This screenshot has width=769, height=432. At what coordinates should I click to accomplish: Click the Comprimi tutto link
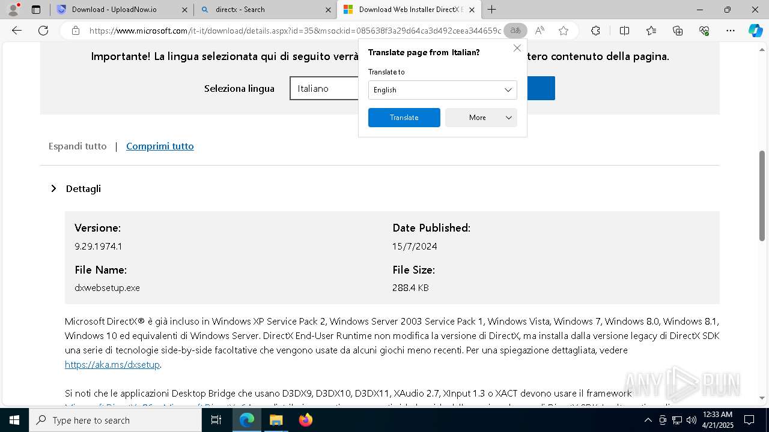click(x=160, y=146)
